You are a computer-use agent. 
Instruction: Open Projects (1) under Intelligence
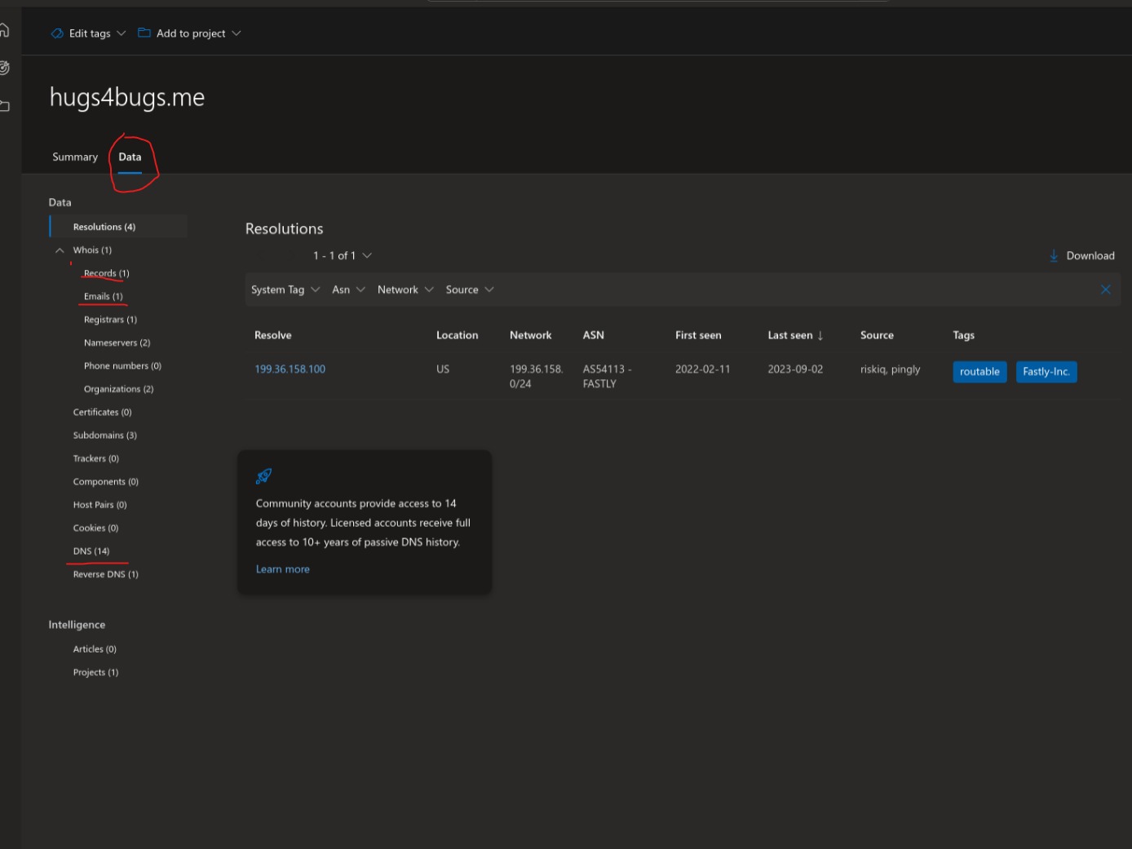point(95,673)
